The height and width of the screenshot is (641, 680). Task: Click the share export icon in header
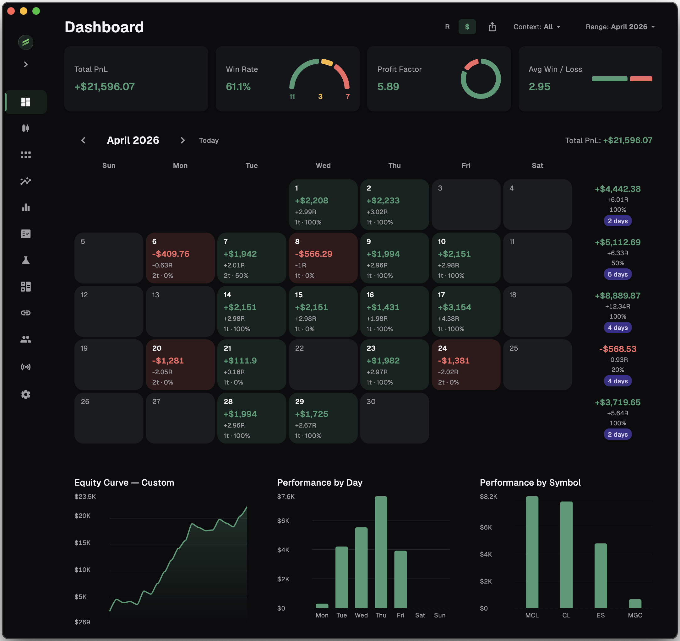click(x=492, y=27)
